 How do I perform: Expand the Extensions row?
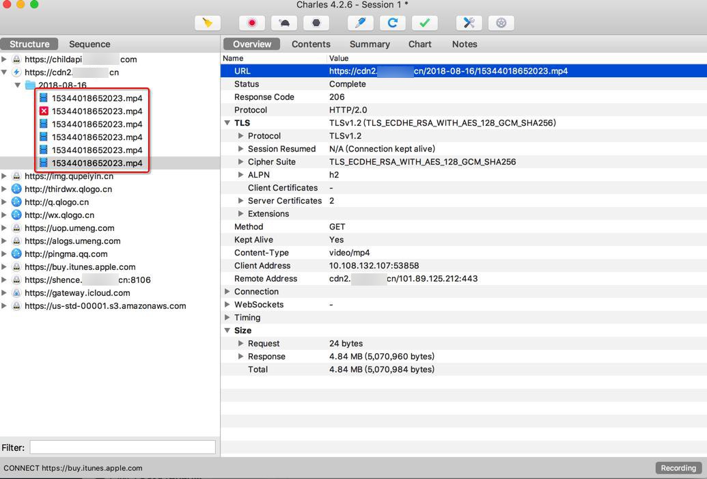click(x=240, y=213)
